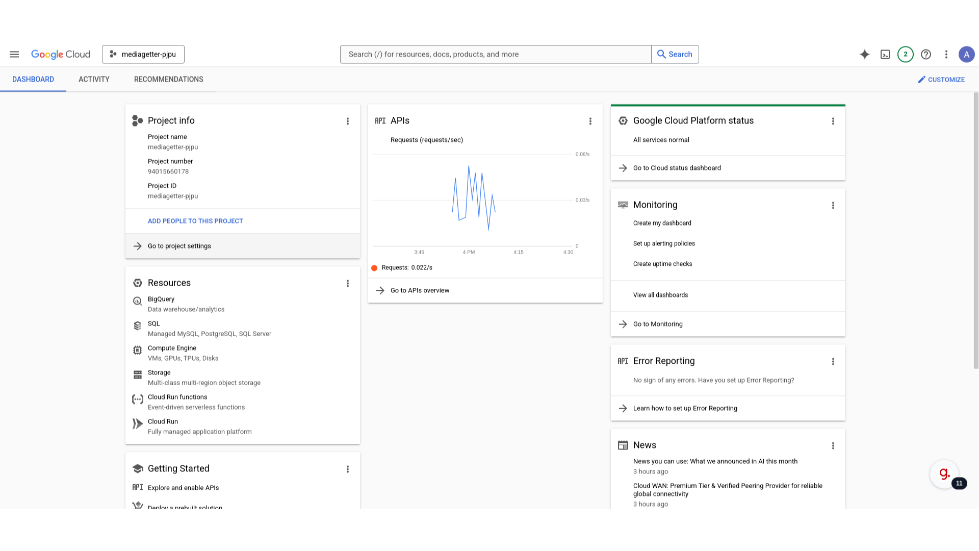The image size is (979, 551).
Task: Switch to the Recommendations tab
Action: pyautogui.click(x=169, y=79)
